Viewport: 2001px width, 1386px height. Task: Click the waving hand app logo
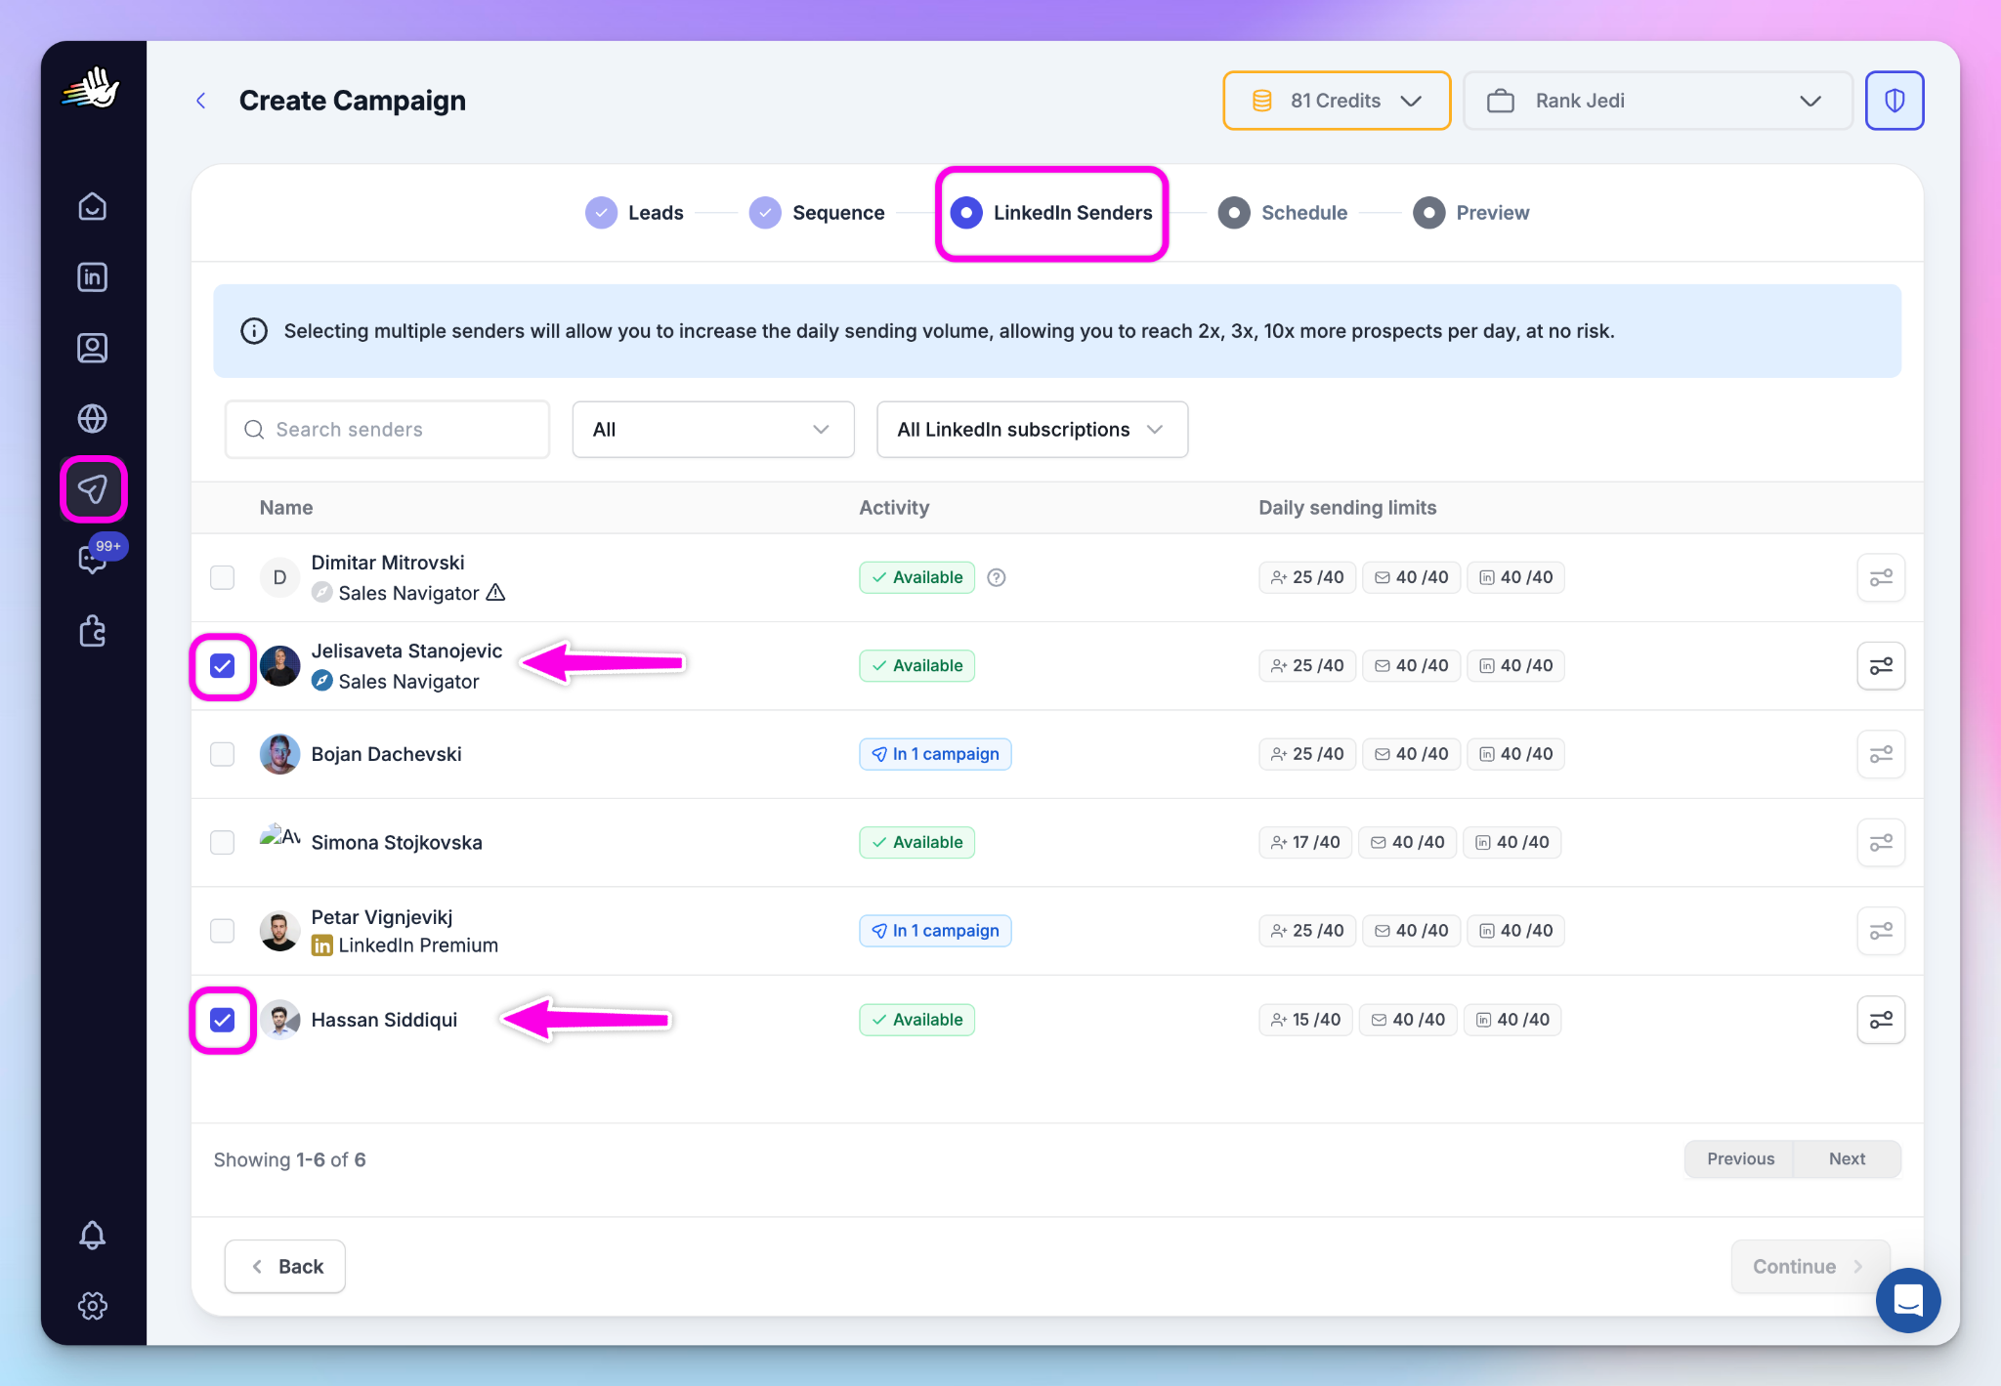[x=92, y=89]
